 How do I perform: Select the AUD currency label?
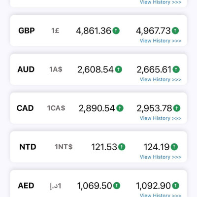tap(26, 69)
